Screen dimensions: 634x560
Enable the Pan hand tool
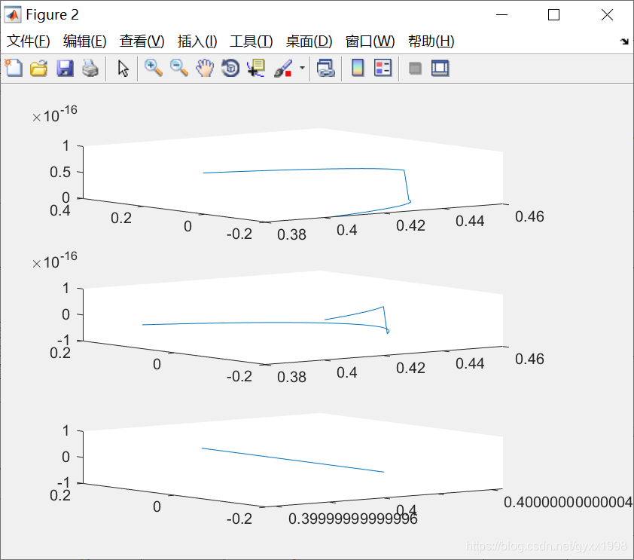pos(205,68)
